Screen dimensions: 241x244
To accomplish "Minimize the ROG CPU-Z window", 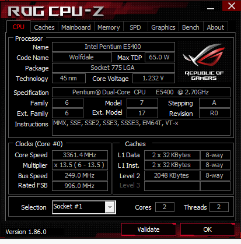I will 211,9.
